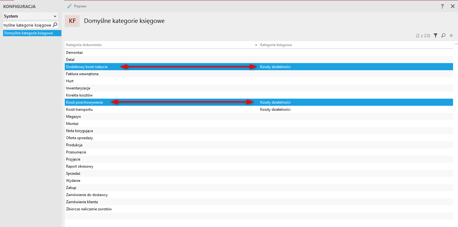Screen dimensions: 458x227
Task: Select the Koszt transportu row
Action: tap(259, 109)
